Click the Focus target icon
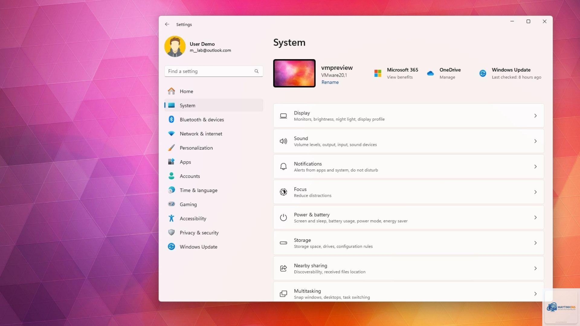The height and width of the screenshot is (326, 580). click(x=283, y=192)
